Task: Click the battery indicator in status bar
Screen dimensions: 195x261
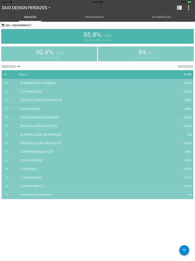Action: (190, 2)
